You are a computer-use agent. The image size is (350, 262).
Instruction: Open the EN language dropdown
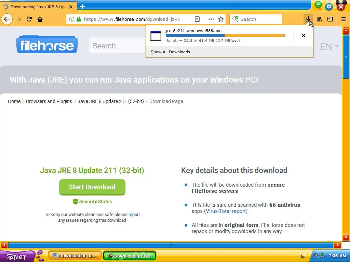point(329,46)
